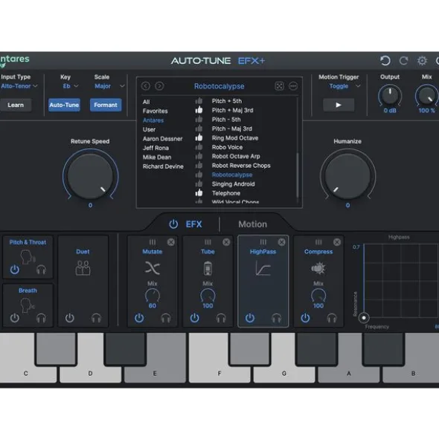Favorite the Robotocalypse preset thumbs-up

coord(199,175)
